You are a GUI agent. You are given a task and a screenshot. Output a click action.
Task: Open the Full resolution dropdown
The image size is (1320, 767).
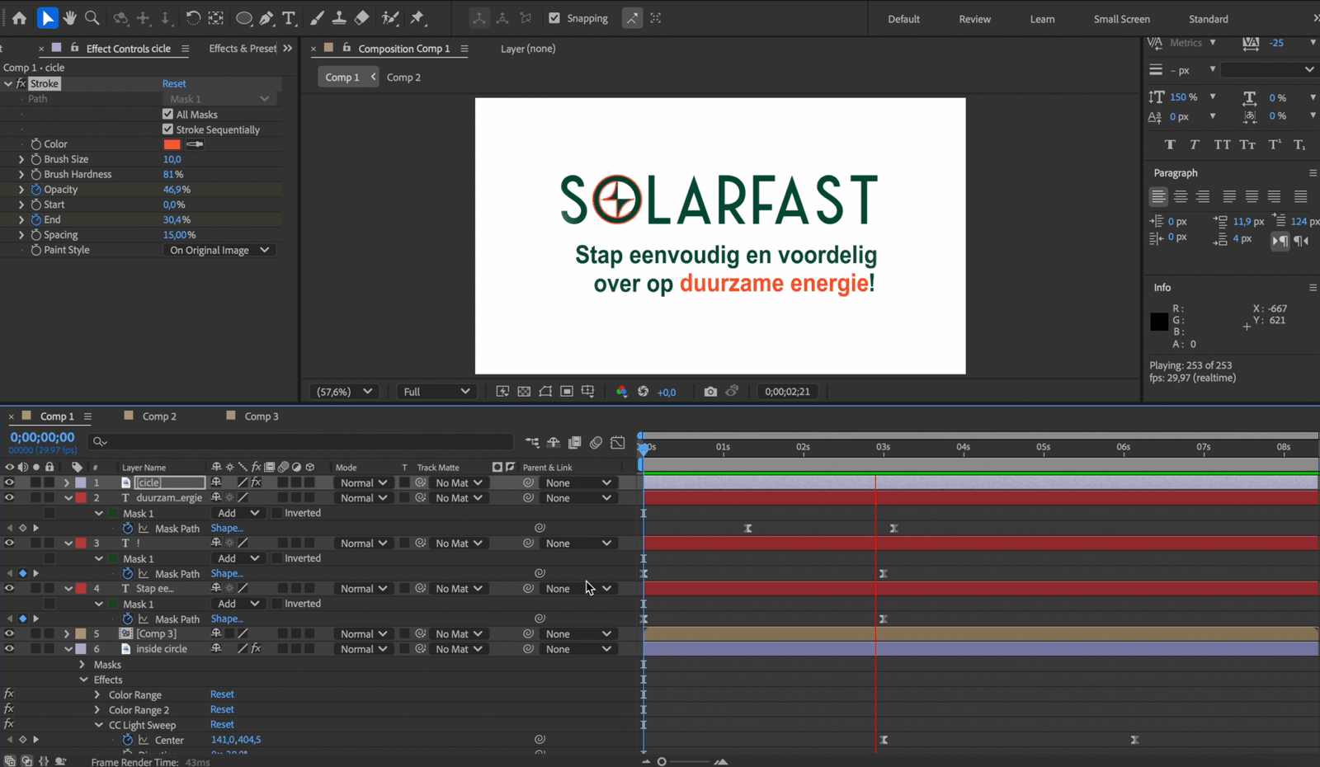436,392
